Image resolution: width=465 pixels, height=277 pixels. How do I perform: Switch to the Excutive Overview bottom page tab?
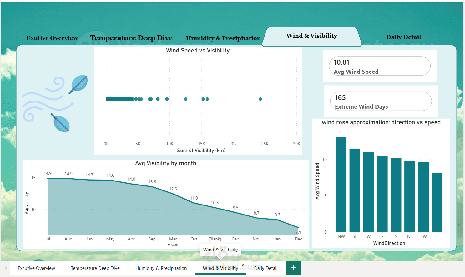point(36,268)
